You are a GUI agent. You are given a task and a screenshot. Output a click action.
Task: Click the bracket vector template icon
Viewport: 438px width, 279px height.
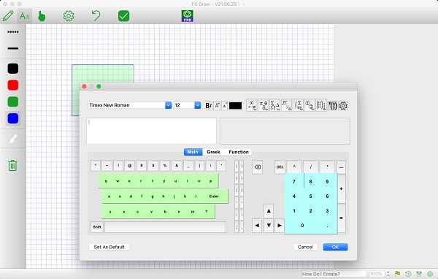point(332,105)
